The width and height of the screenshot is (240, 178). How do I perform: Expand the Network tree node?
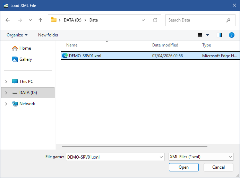6,104
